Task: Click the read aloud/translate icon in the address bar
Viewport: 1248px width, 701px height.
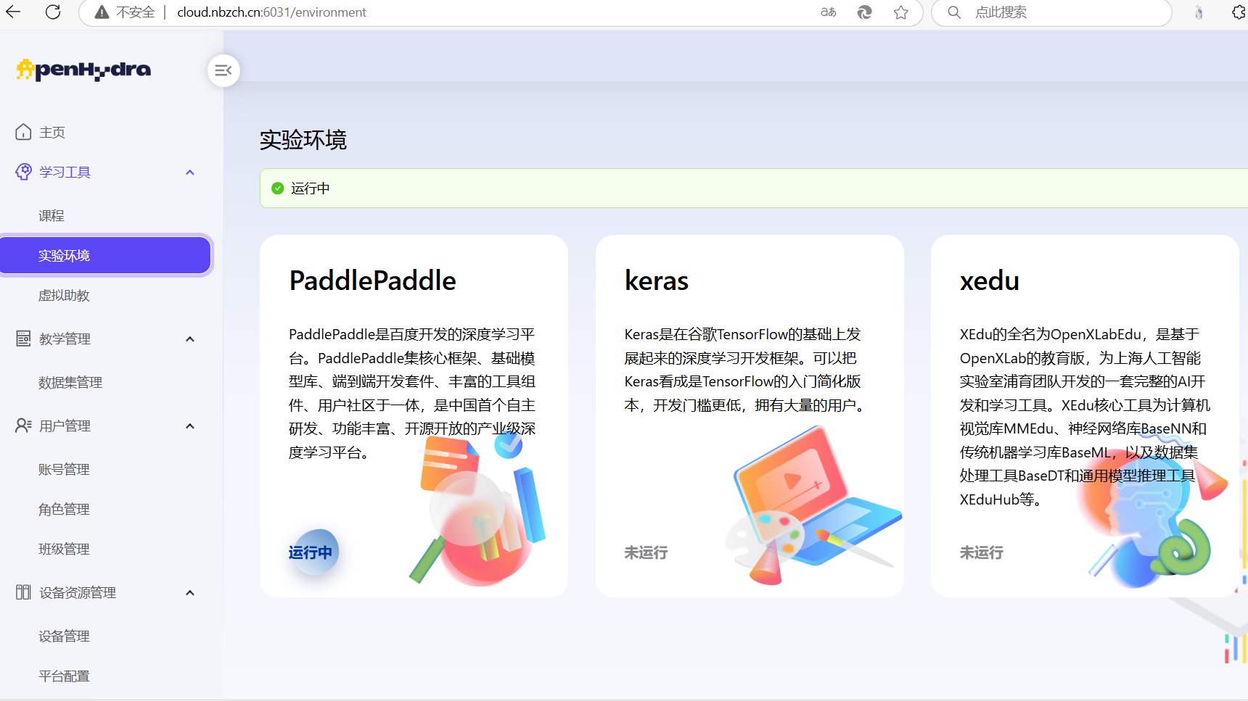Action: (829, 12)
